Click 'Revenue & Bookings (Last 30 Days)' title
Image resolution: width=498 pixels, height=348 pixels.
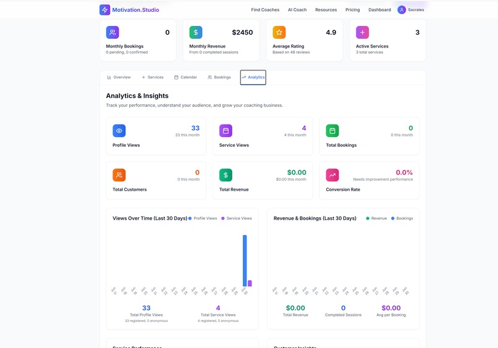coord(315,218)
